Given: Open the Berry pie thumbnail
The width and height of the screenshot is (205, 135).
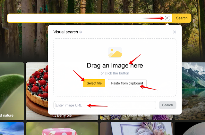Looking at the screenshot, I should 37,91.
